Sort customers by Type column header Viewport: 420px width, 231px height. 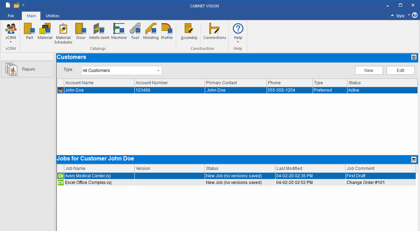[330, 83]
